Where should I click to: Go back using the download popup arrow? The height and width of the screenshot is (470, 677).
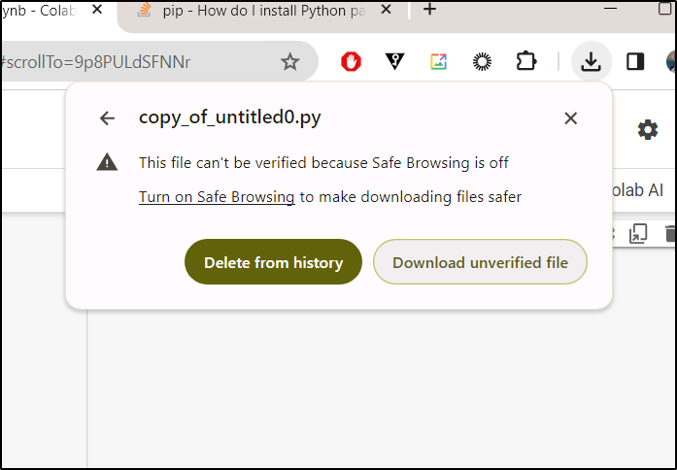click(107, 117)
